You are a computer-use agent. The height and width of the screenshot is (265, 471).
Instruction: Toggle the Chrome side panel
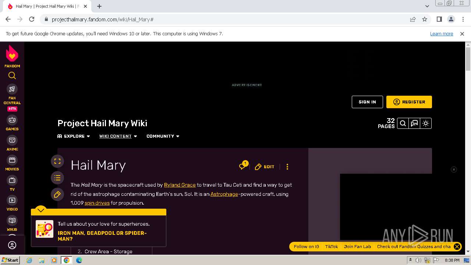click(x=439, y=19)
